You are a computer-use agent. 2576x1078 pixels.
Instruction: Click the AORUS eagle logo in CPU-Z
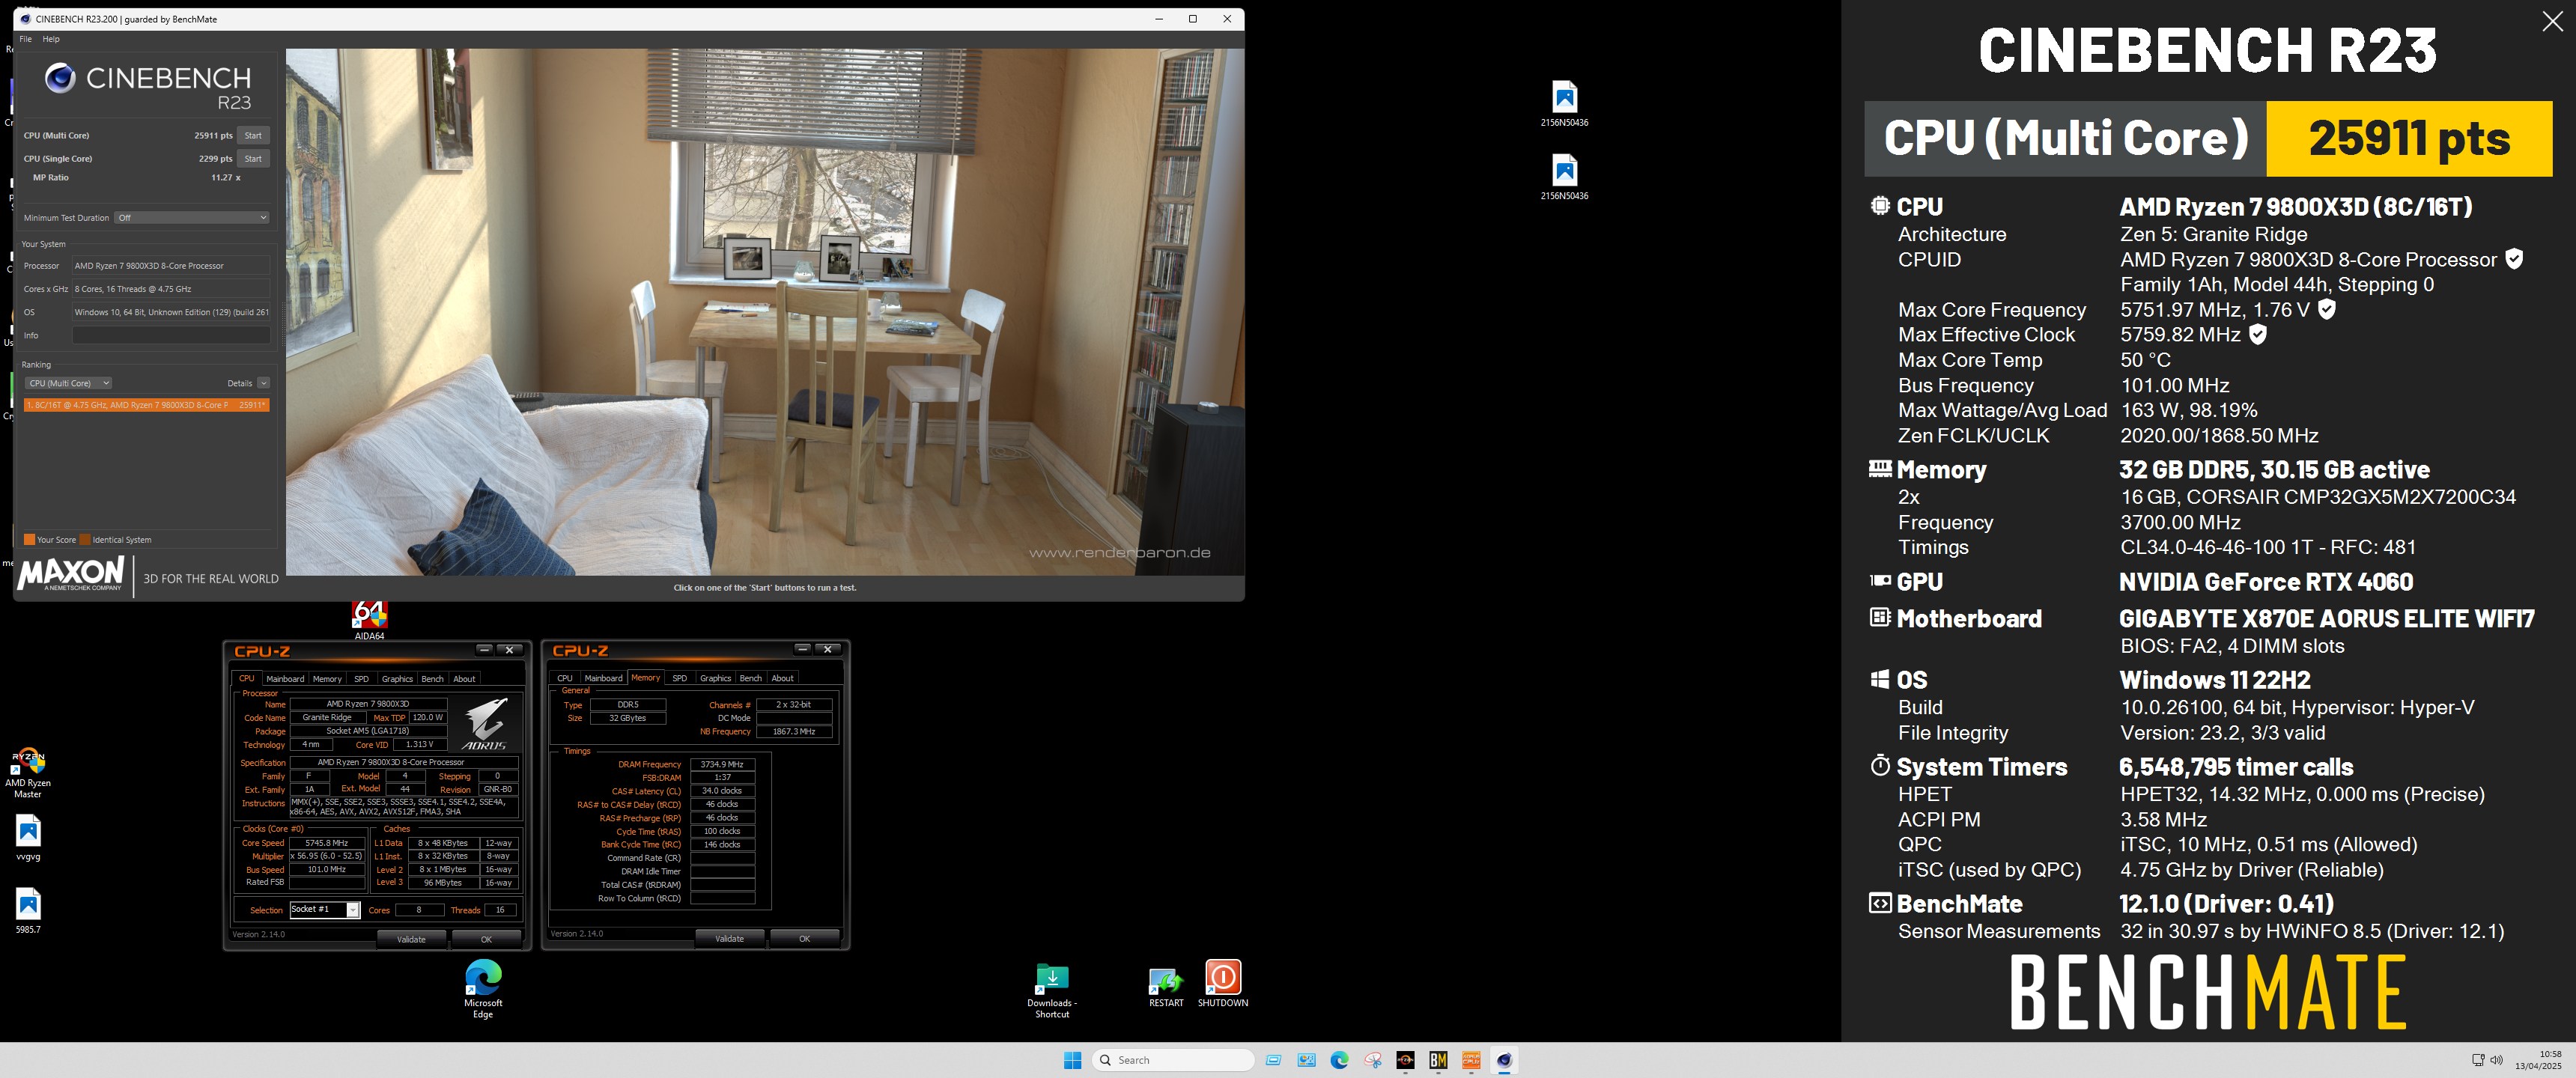pos(485,724)
